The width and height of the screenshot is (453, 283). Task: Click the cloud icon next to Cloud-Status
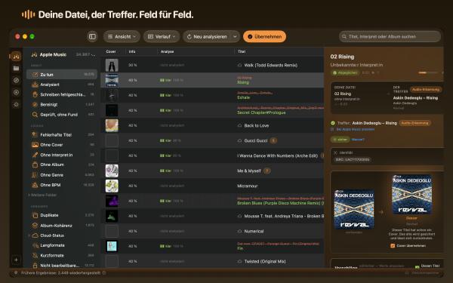[x=35, y=235]
